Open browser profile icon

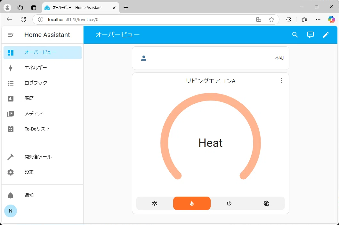(x=7, y=8)
